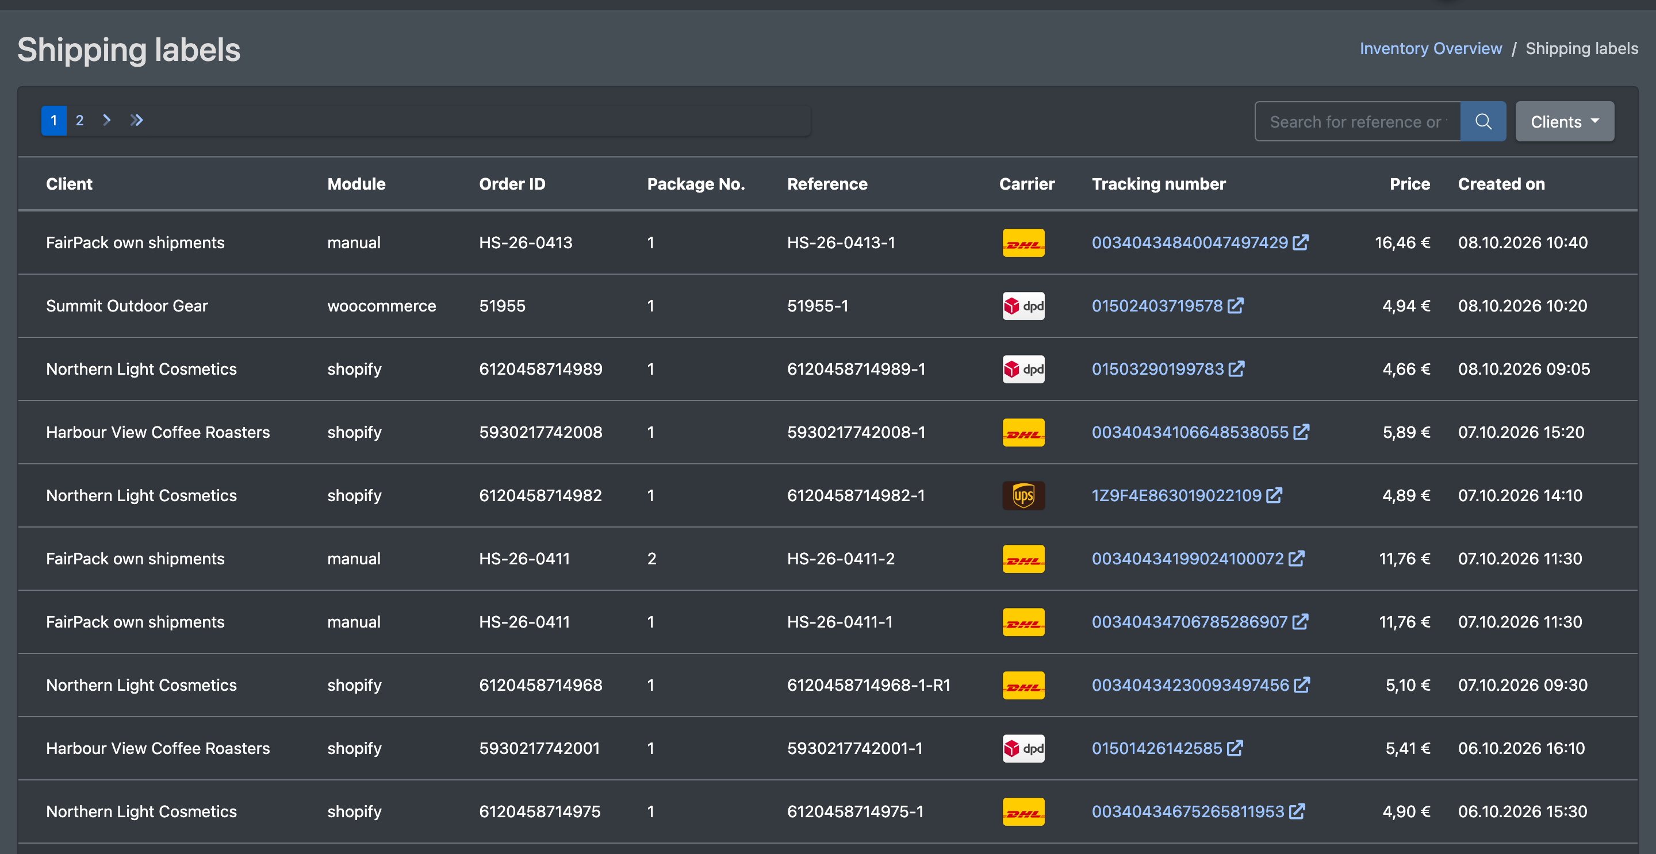
Task: Click dpd logo in order 51955 row
Action: click(x=1023, y=306)
